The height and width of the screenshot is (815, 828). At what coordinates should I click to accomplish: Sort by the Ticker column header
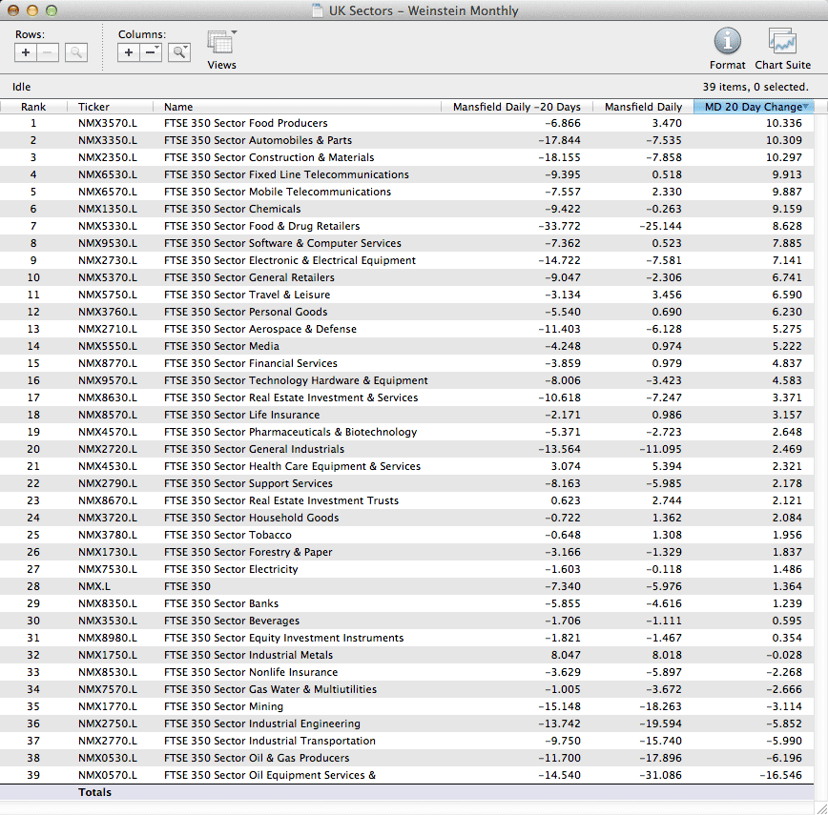(x=93, y=107)
